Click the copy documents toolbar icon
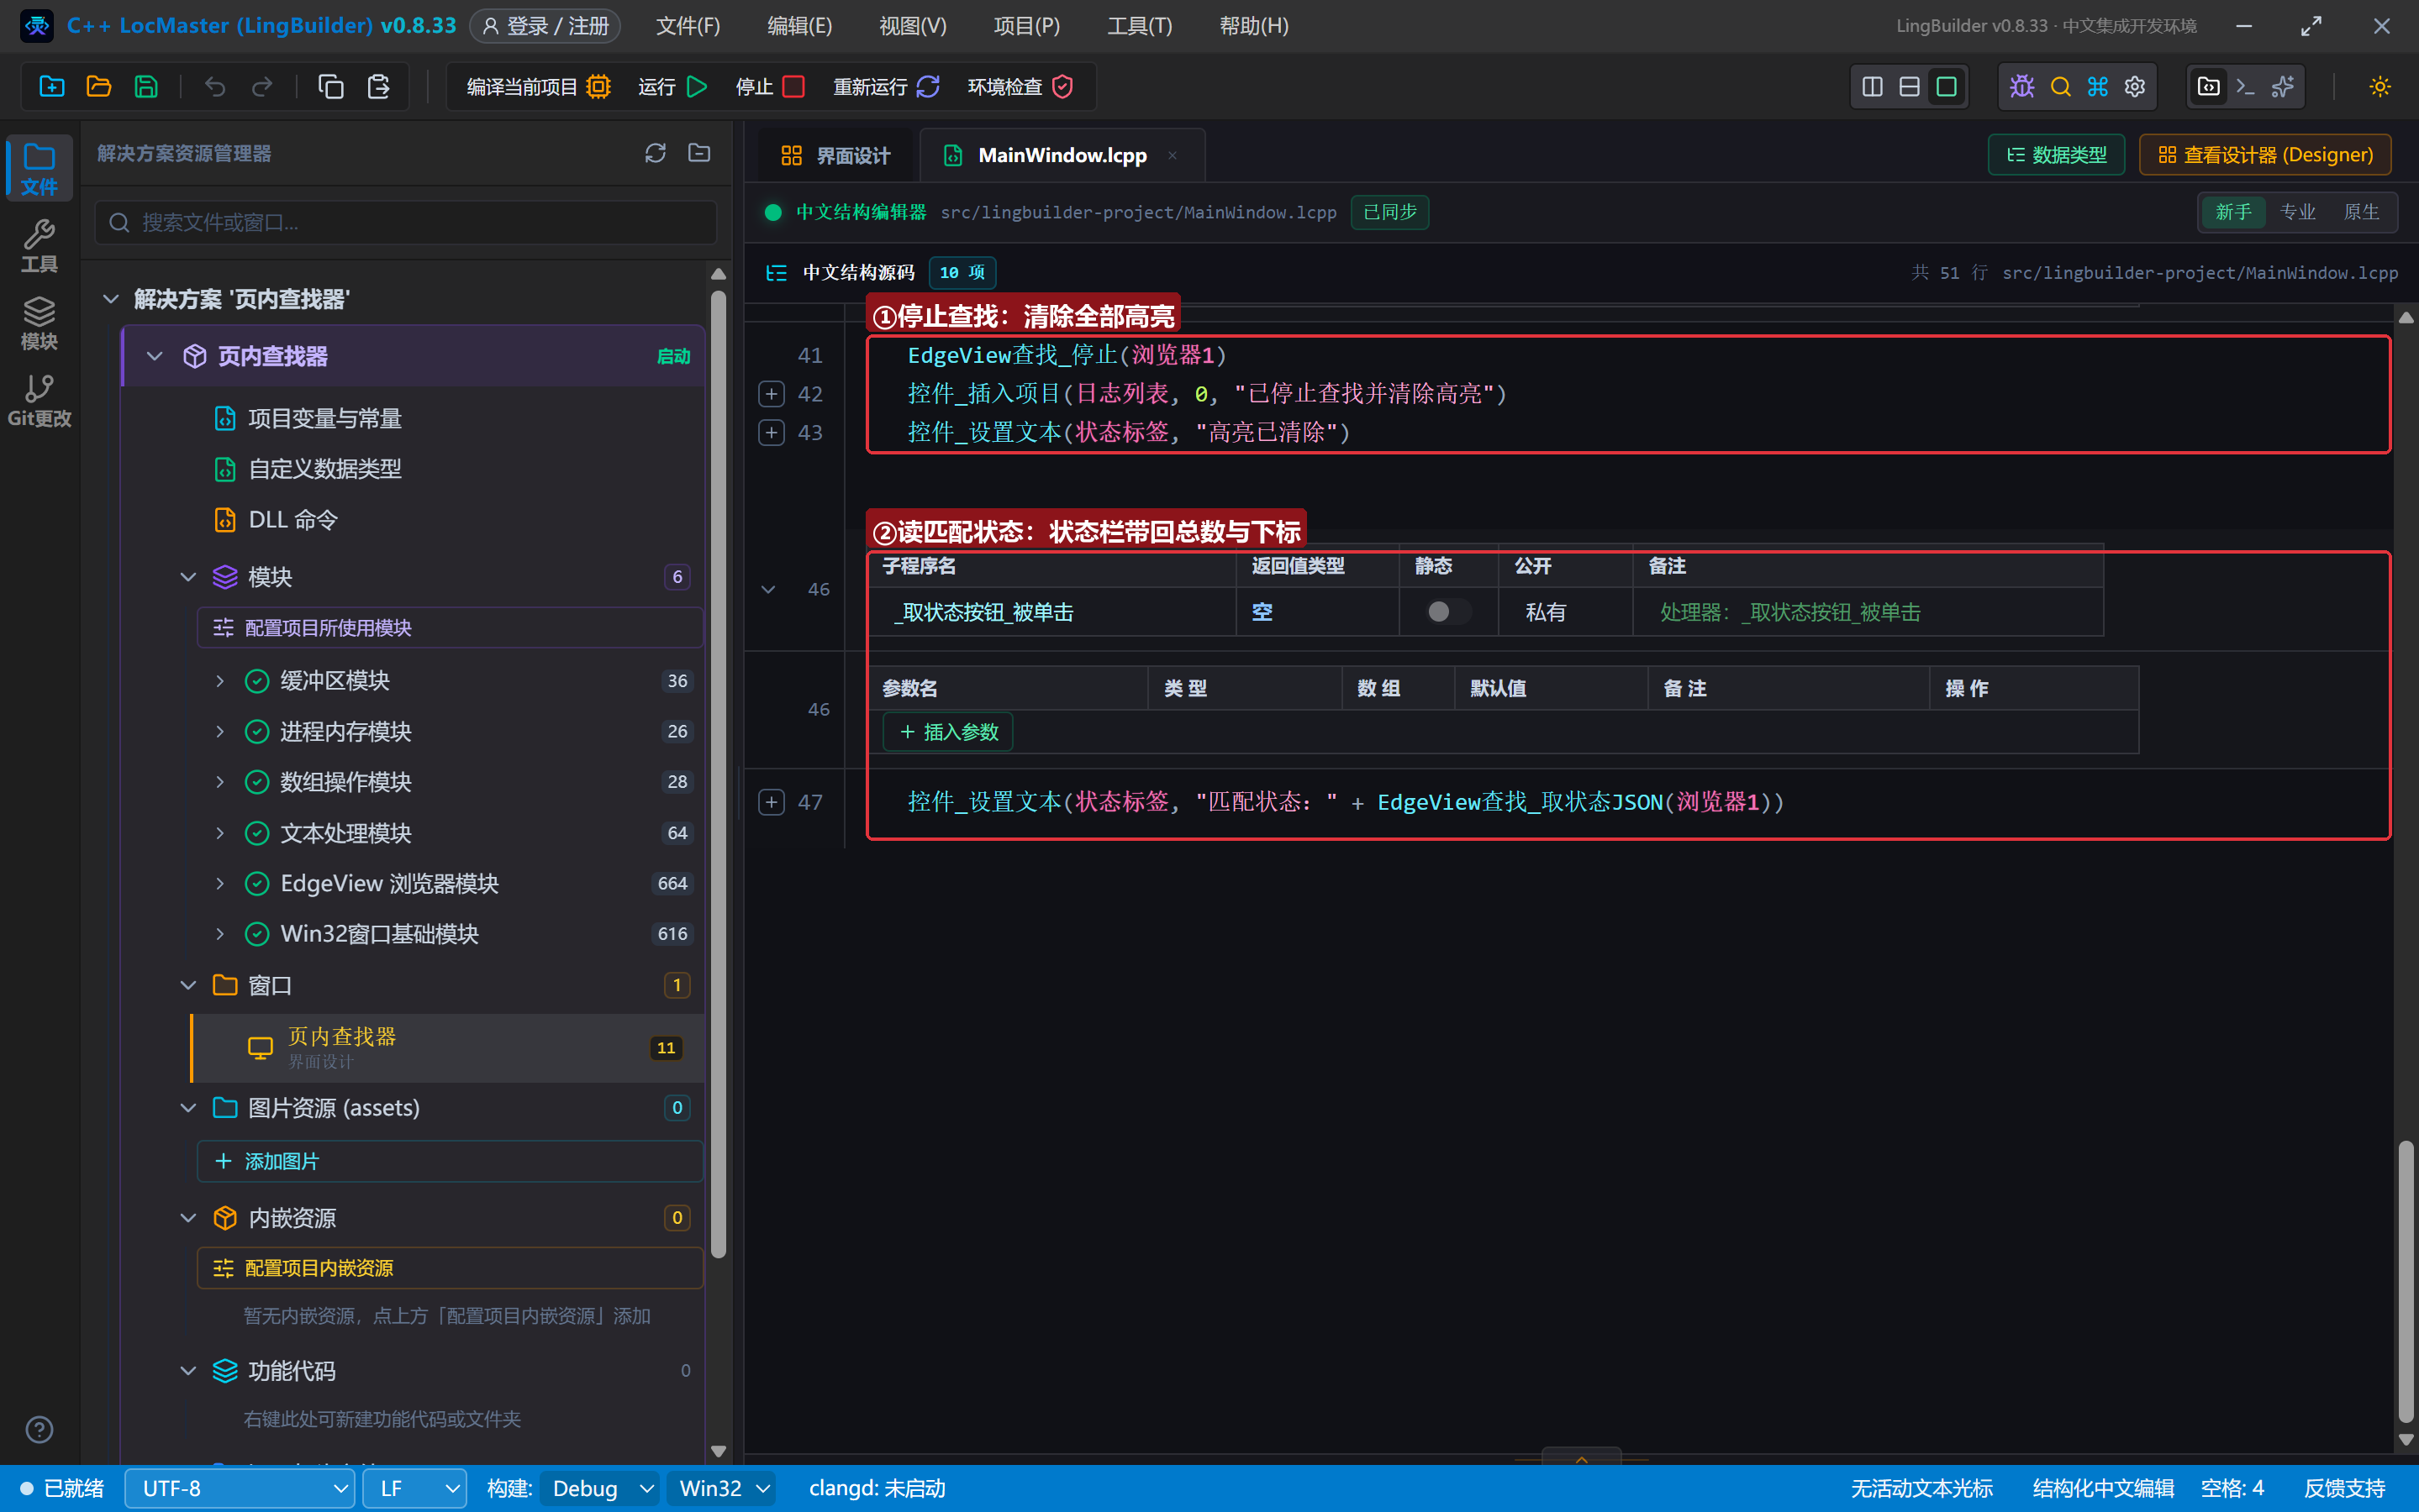Screen dimensions: 2419x1512 pos(331,87)
